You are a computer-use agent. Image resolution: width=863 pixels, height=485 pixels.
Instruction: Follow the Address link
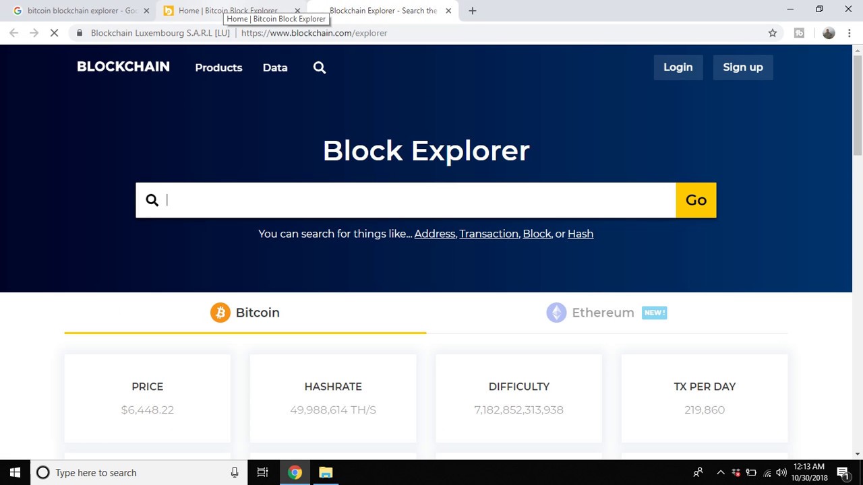(435, 234)
